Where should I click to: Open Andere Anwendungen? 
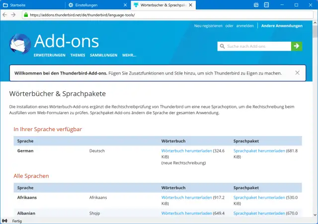[x=282, y=26]
